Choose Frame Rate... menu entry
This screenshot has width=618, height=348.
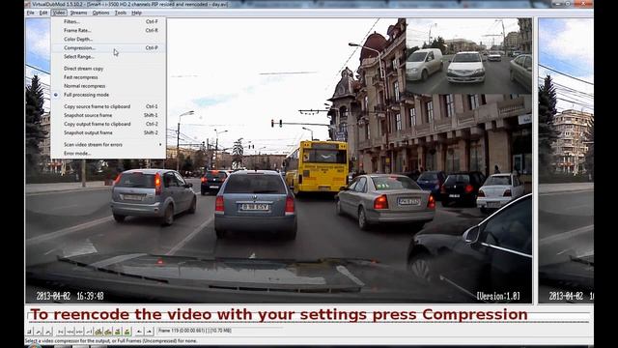(108, 30)
